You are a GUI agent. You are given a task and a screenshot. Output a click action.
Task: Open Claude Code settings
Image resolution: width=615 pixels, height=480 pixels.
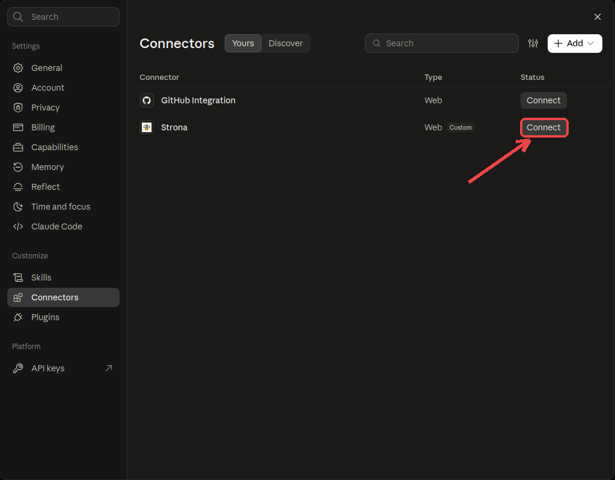tap(64, 226)
